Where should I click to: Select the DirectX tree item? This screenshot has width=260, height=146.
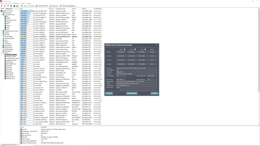coord(7,42)
